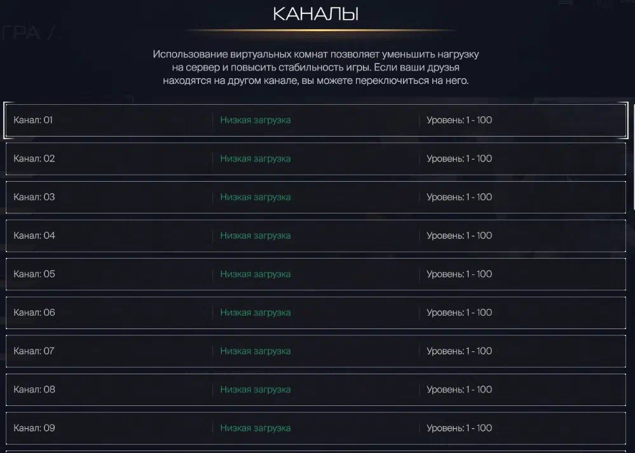Click Низкая загрузка status of Канал 02

click(256, 159)
